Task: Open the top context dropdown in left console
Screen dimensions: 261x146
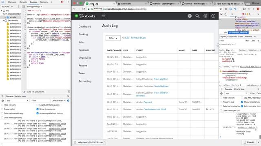Action: point(17,101)
